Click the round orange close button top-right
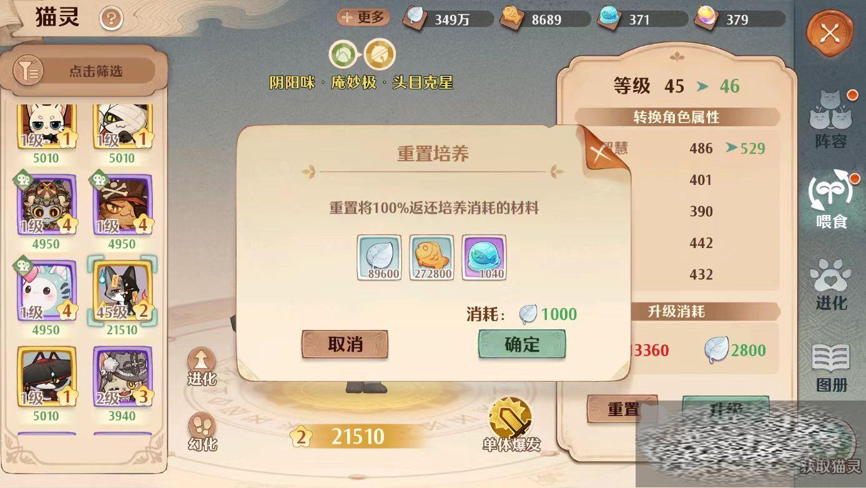Screen dimensions: 866x488 pyautogui.click(x=830, y=33)
